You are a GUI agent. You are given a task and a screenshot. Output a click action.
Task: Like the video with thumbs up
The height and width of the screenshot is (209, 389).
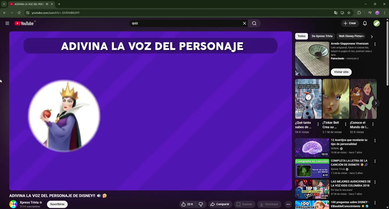(187, 204)
